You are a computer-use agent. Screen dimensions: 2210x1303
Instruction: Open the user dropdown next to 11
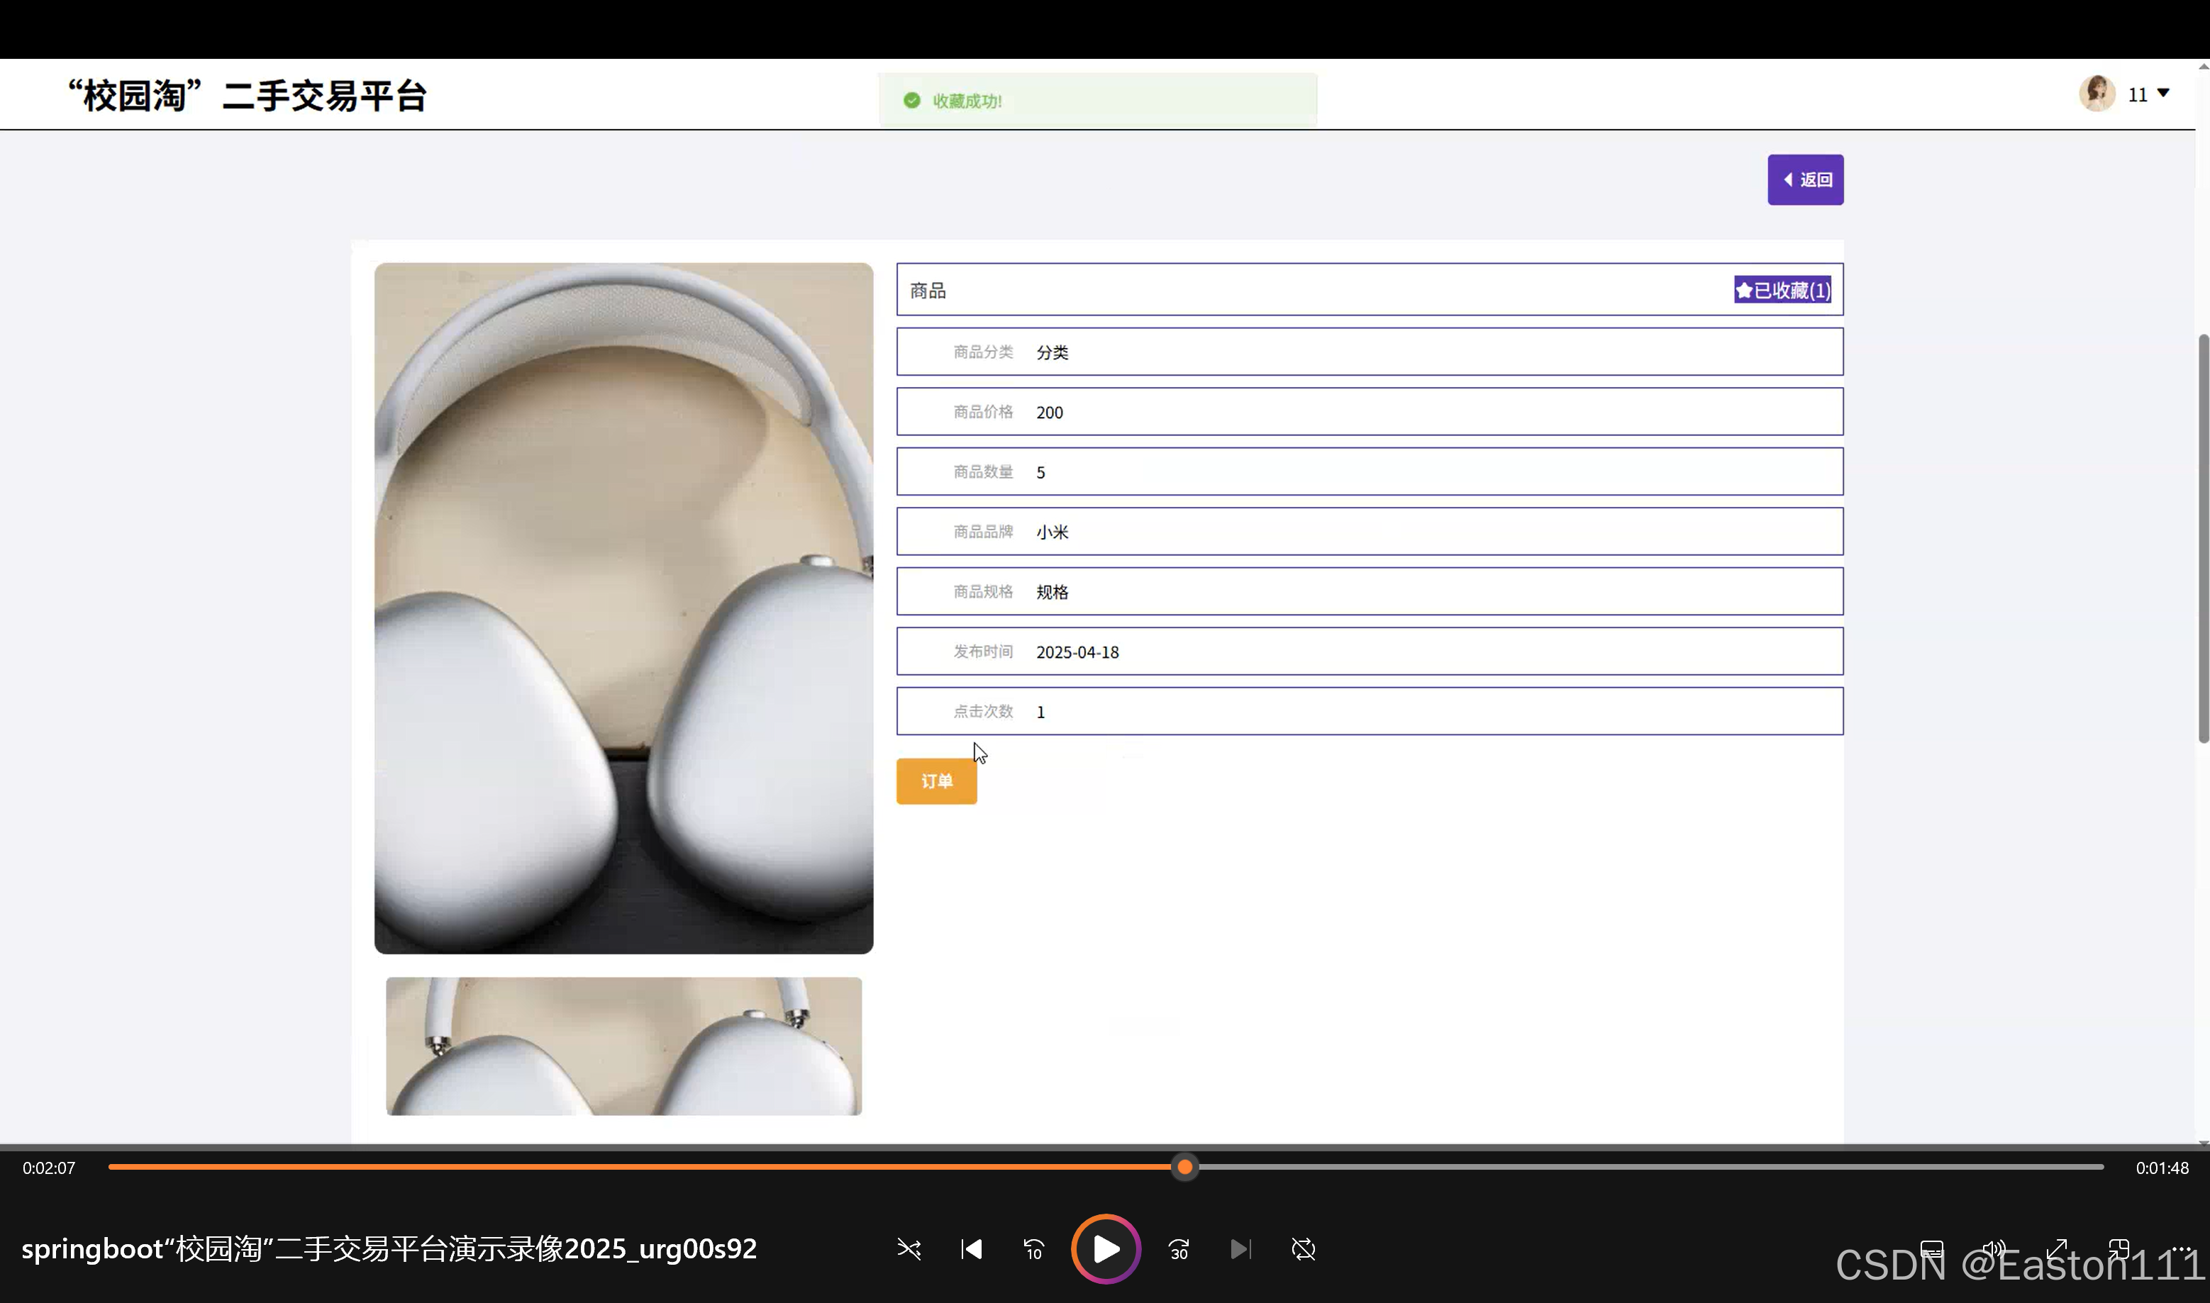2163,93
